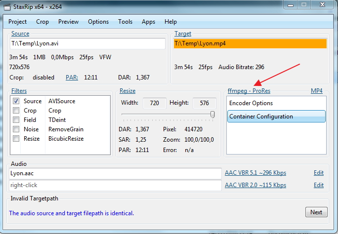
Task: Open the Options menu
Action: 98,22
